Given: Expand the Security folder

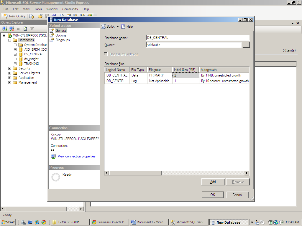Looking at the screenshot, I should [9, 68].
